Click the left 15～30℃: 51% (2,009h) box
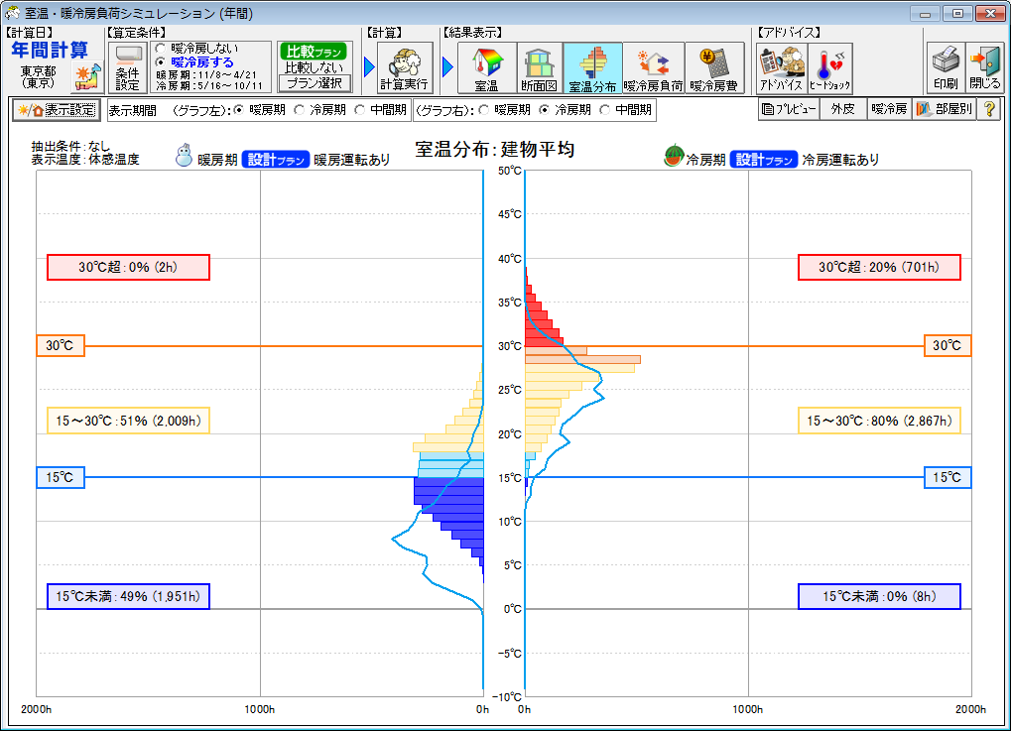 tap(128, 421)
